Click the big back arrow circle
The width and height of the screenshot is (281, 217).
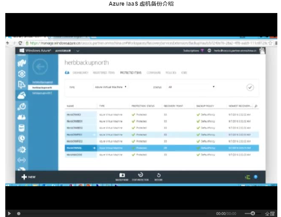point(40,66)
